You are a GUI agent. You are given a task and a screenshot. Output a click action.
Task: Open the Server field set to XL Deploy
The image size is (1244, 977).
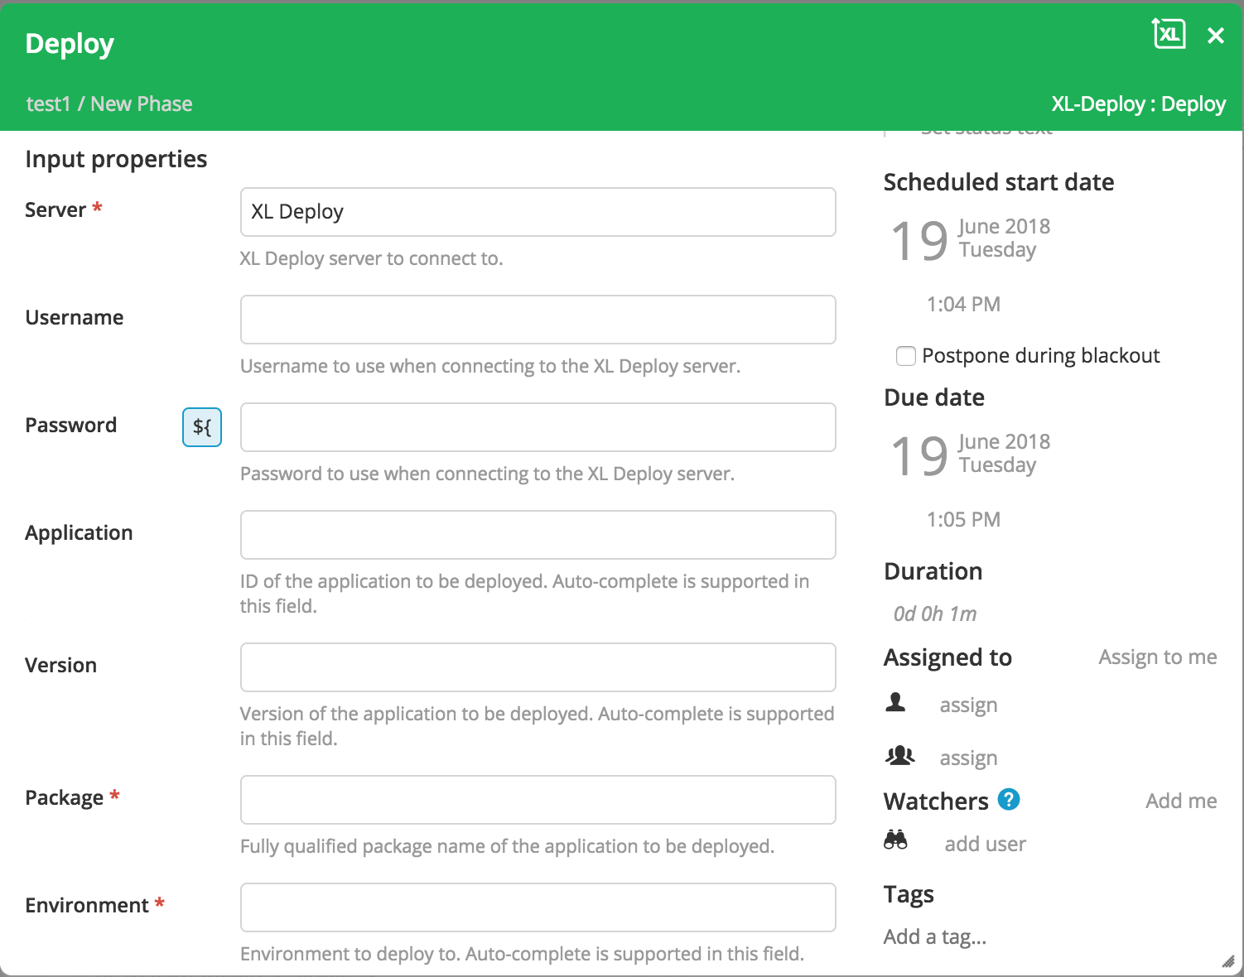(538, 212)
